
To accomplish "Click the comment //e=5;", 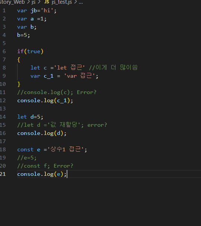I will tap(27, 158).
